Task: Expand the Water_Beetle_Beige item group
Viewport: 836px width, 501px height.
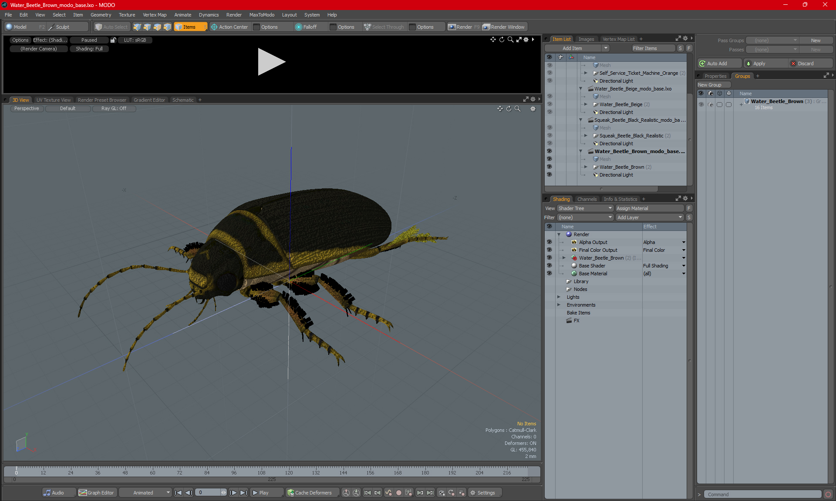Action: (x=586, y=104)
